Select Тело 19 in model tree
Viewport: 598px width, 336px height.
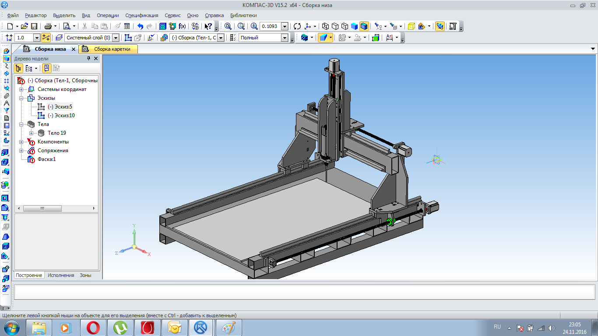pyautogui.click(x=56, y=133)
